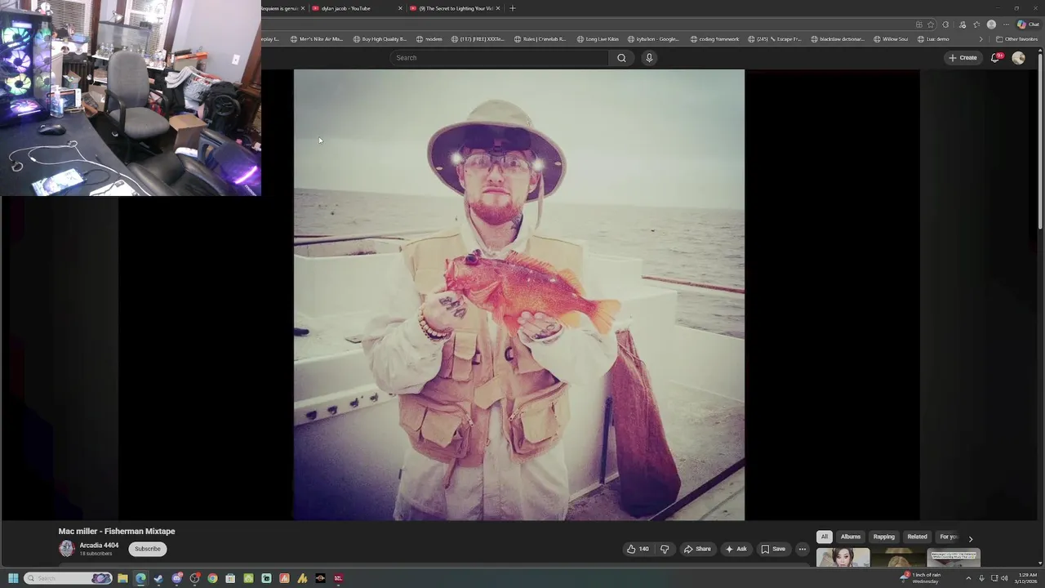Open the volume speaker tray icon
This screenshot has height=588, width=1045.
[1004, 578]
